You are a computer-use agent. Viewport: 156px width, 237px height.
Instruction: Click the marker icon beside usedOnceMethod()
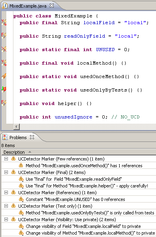4,76
